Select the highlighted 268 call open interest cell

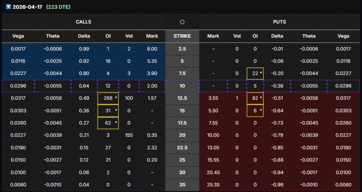tap(108, 98)
